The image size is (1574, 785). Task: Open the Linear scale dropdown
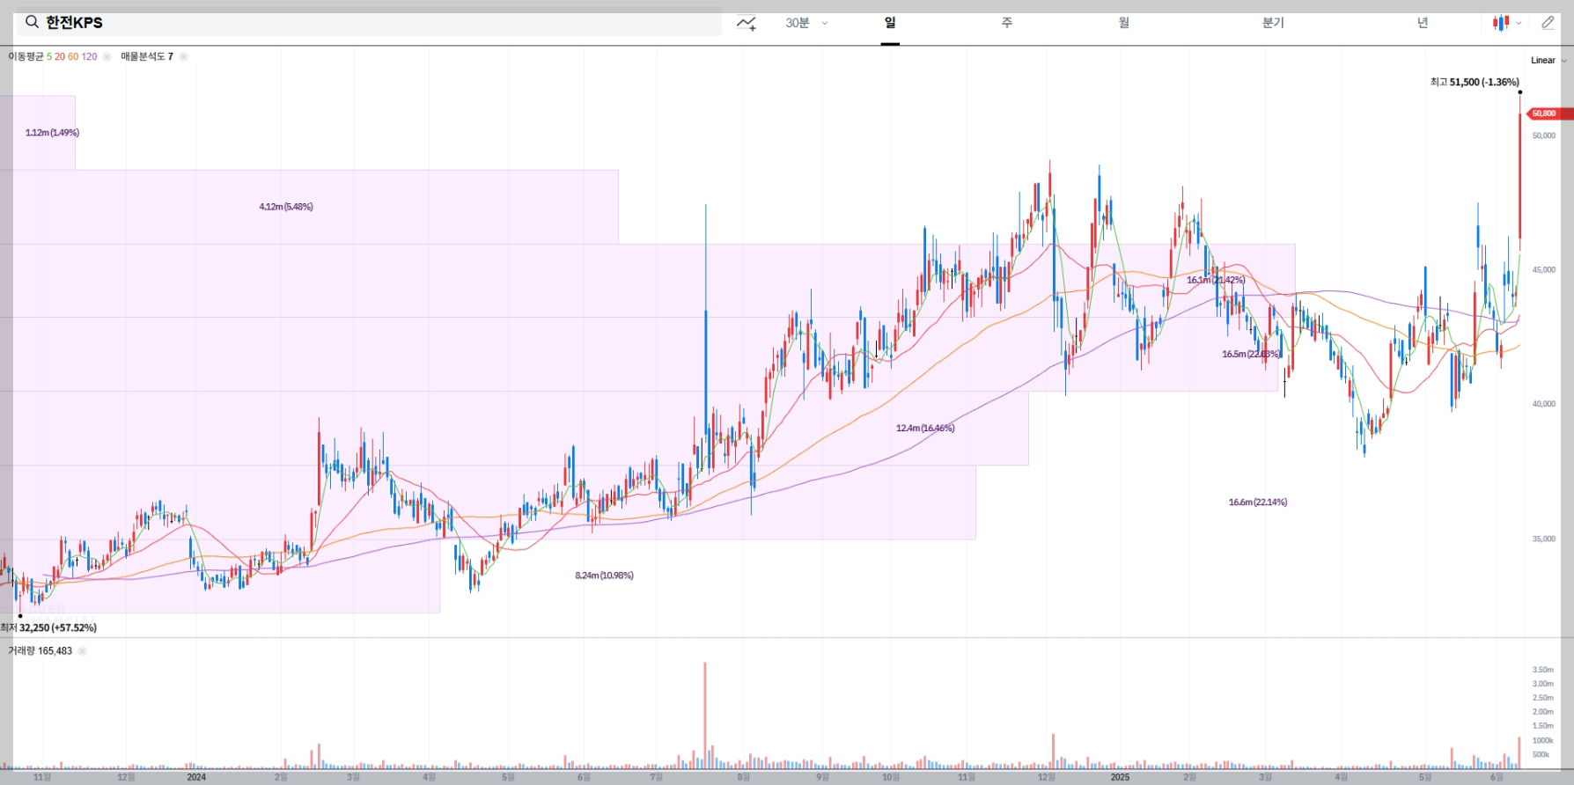pyautogui.click(x=1548, y=61)
